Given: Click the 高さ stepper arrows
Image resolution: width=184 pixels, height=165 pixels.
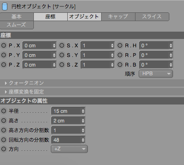Looking at the screenshot, I should pyautogui.click(x=83, y=121).
